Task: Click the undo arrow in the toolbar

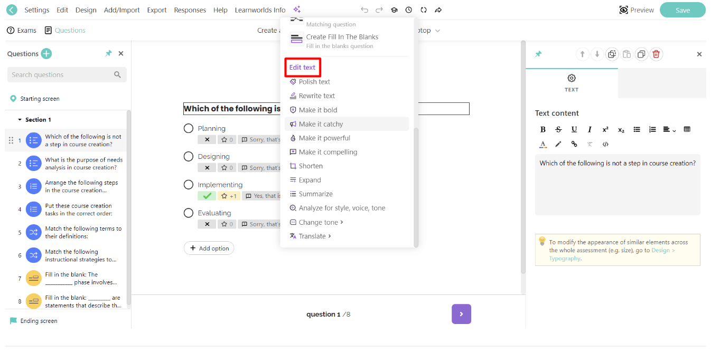Action: (x=364, y=9)
